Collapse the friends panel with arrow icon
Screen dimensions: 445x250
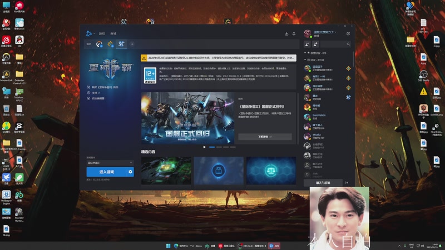pyautogui.click(x=347, y=183)
